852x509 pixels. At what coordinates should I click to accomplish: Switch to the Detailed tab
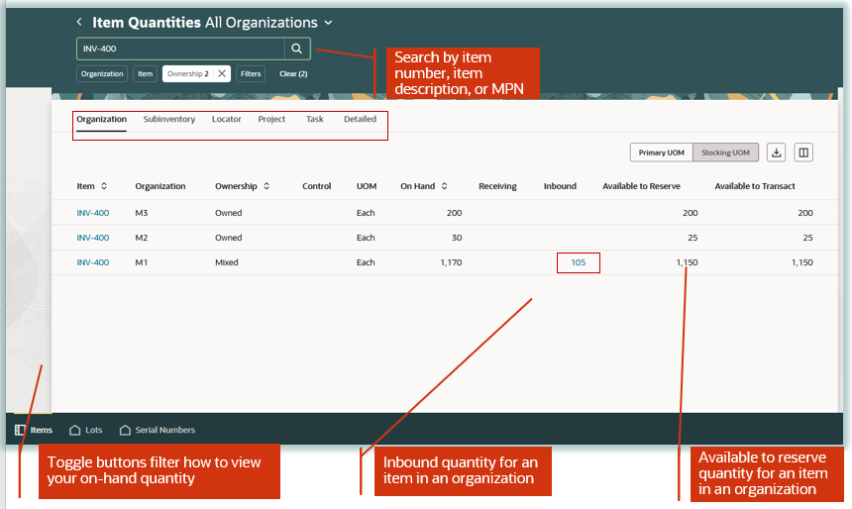tap(360, 119)
